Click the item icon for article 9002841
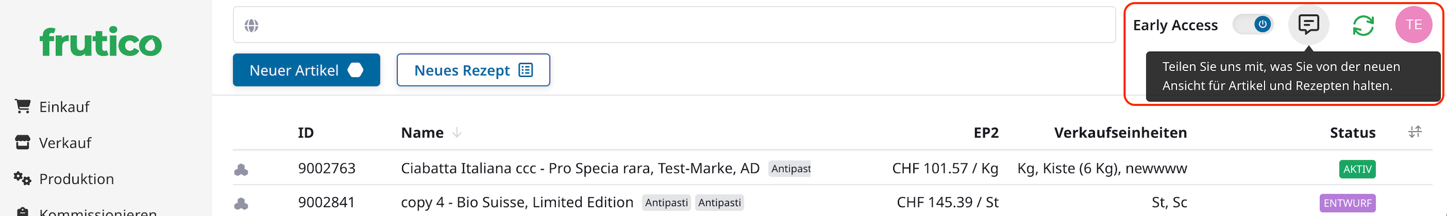Viewport: 1447px width, 216px height. (241, 203)
